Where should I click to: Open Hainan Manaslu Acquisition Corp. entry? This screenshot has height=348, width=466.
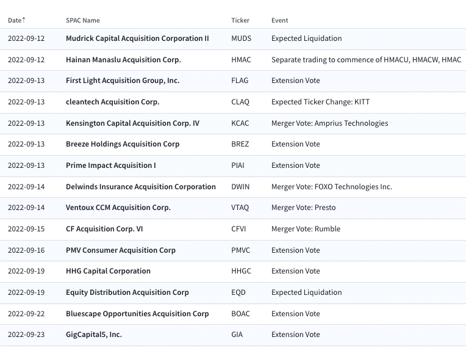[123, 60]
